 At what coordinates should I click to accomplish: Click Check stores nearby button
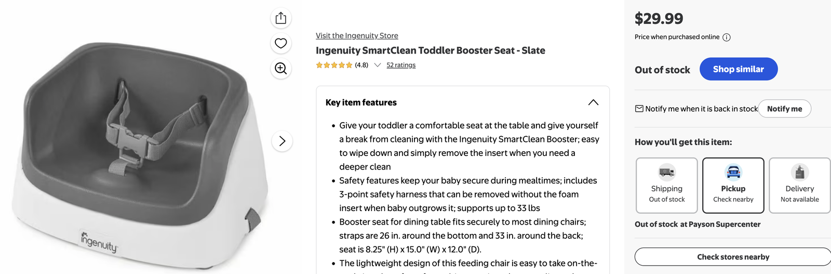coord(733,257)
